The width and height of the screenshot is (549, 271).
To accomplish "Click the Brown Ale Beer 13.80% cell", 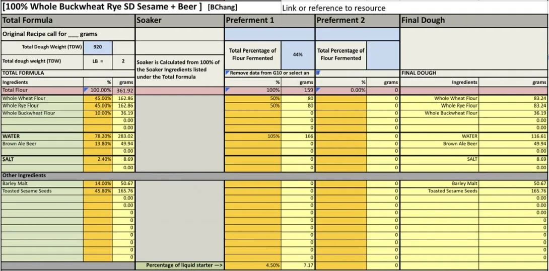I will click(x=98, y=144).
